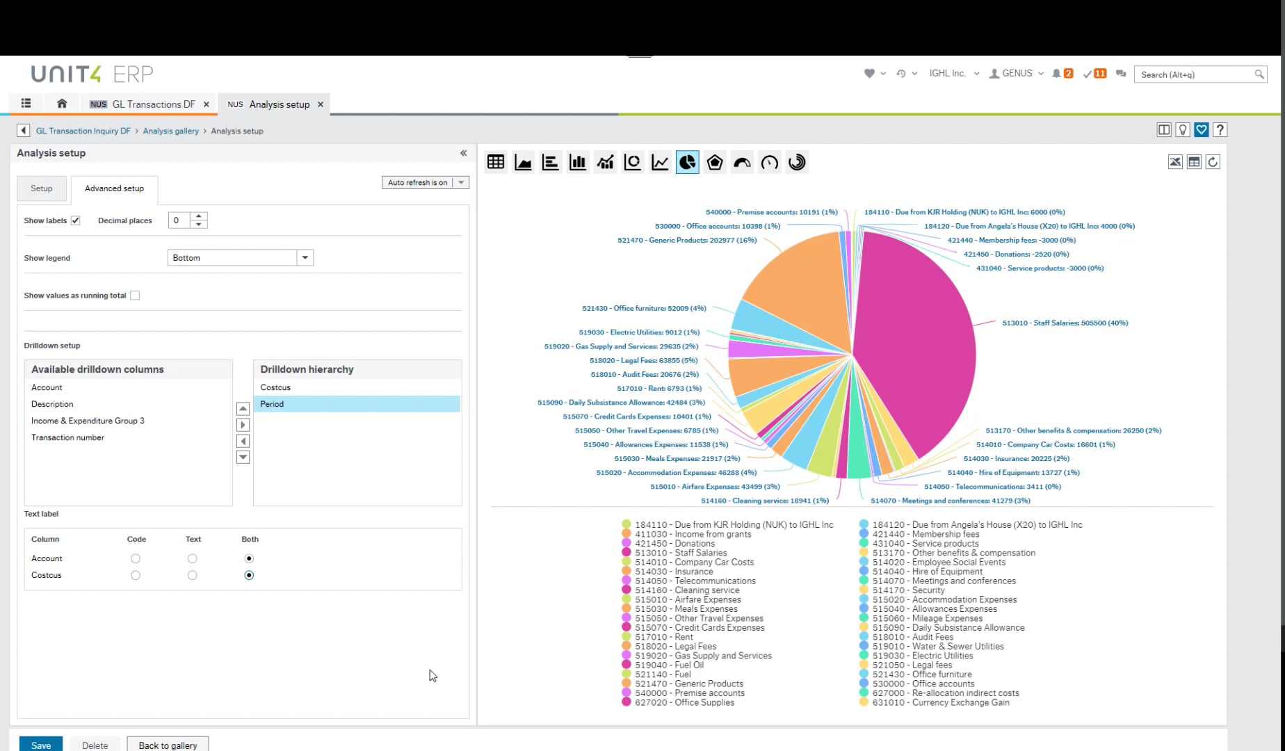The height and width of the screenshot is (751, 1285).
Task: Switch to the table view icon
Action: [x=496, y=162]
